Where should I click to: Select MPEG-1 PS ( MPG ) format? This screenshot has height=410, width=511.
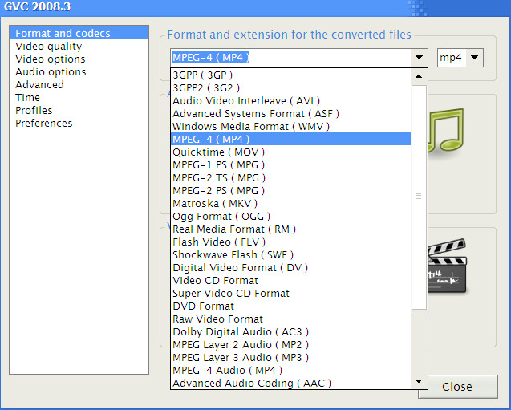290,165
